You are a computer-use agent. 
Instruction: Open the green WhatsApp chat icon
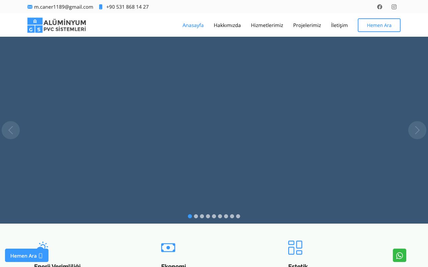pyautogui.click(x=400, y=255)
